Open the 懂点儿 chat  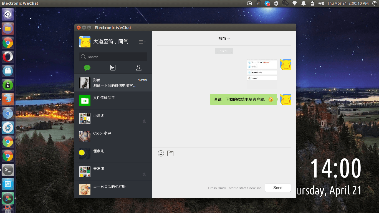(113, 154)
